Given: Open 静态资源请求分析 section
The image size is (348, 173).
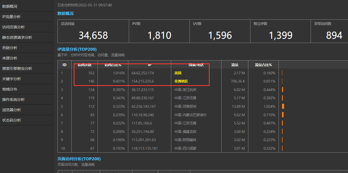Looking at the screenshot, I should point(17,37).
